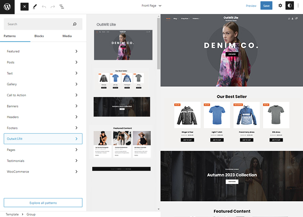Select the Tools pencil icon
The width and height of the screenshot is (303, 217).
point(35,6)
